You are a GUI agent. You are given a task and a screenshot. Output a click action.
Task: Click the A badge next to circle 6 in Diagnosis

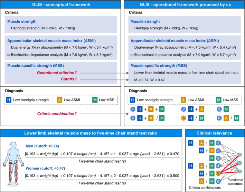click(226, 118)
